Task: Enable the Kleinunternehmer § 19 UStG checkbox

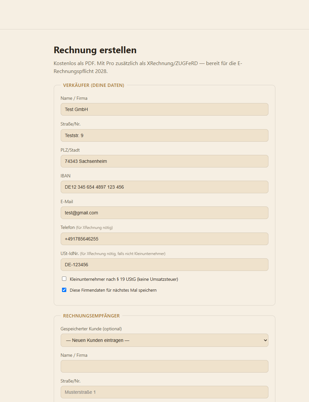Action: tap(64, 279)
